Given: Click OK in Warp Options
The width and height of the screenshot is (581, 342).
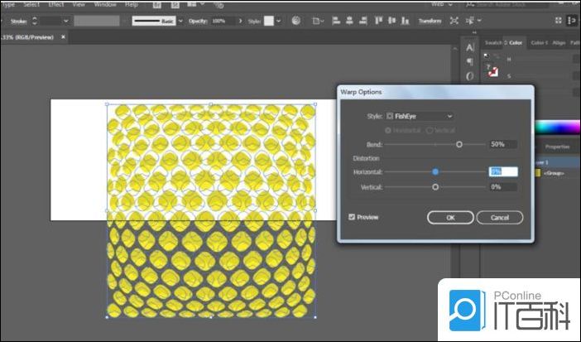Looking at the screenshot, I should coord(449,217).
